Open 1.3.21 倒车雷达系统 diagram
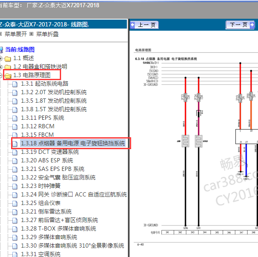 [46, 211]
